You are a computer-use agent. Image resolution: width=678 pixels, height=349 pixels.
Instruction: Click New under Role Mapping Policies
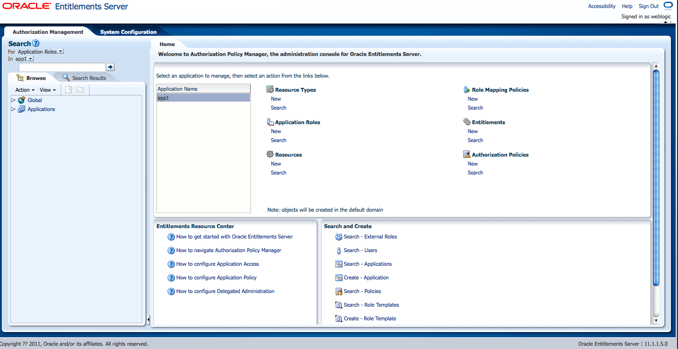473,99
